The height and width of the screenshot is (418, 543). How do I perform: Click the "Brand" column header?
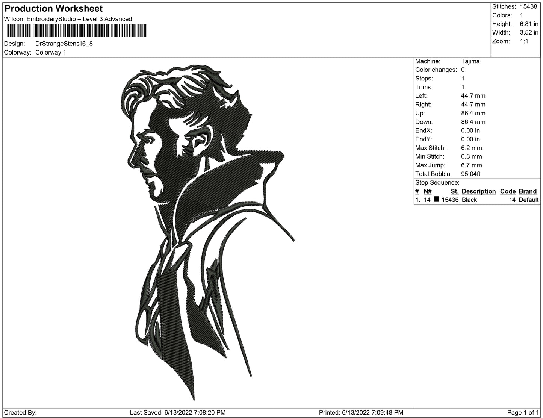528,191
